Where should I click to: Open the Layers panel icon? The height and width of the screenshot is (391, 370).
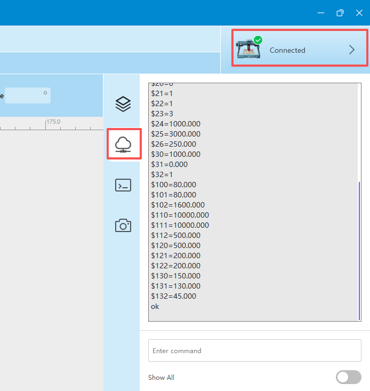(123, 104)
